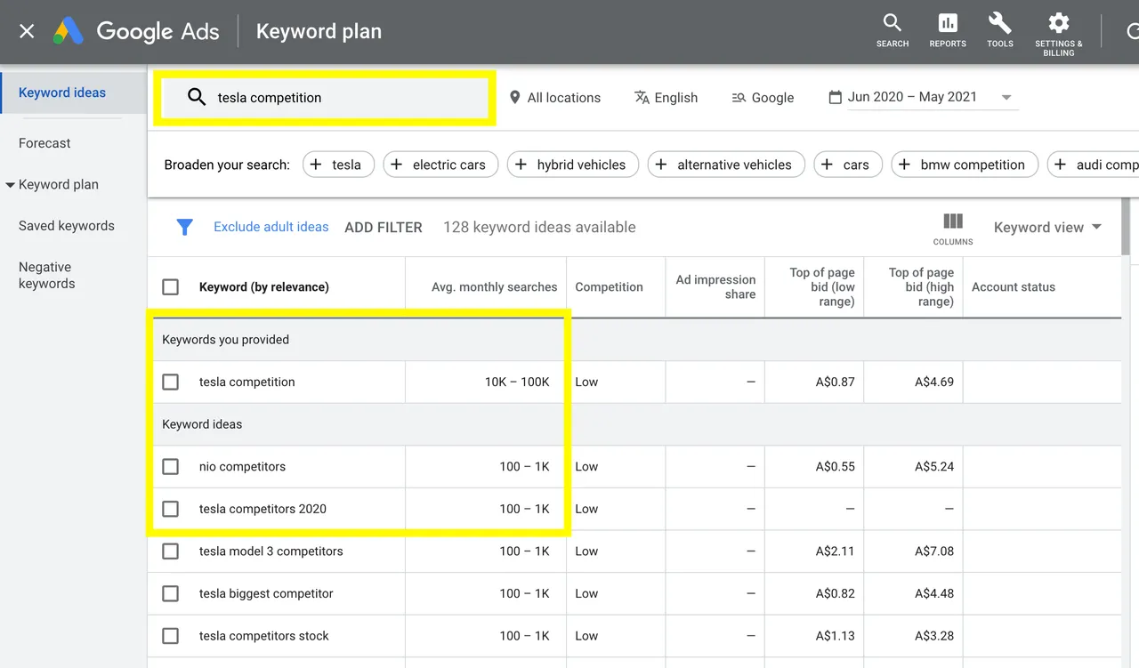
Task: Add 'hybrid vehicles' suggestion chip
Action: tap(573, 165)
